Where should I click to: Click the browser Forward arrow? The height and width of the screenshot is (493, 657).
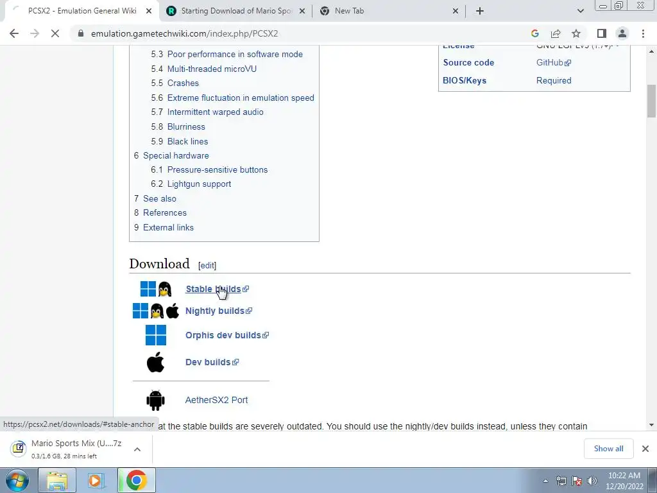[x=35, y=33]
